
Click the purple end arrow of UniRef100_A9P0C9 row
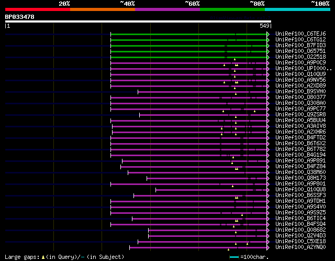268,63
